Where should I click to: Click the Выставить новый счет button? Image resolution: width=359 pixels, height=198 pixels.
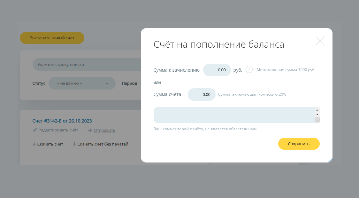point(52,38)
